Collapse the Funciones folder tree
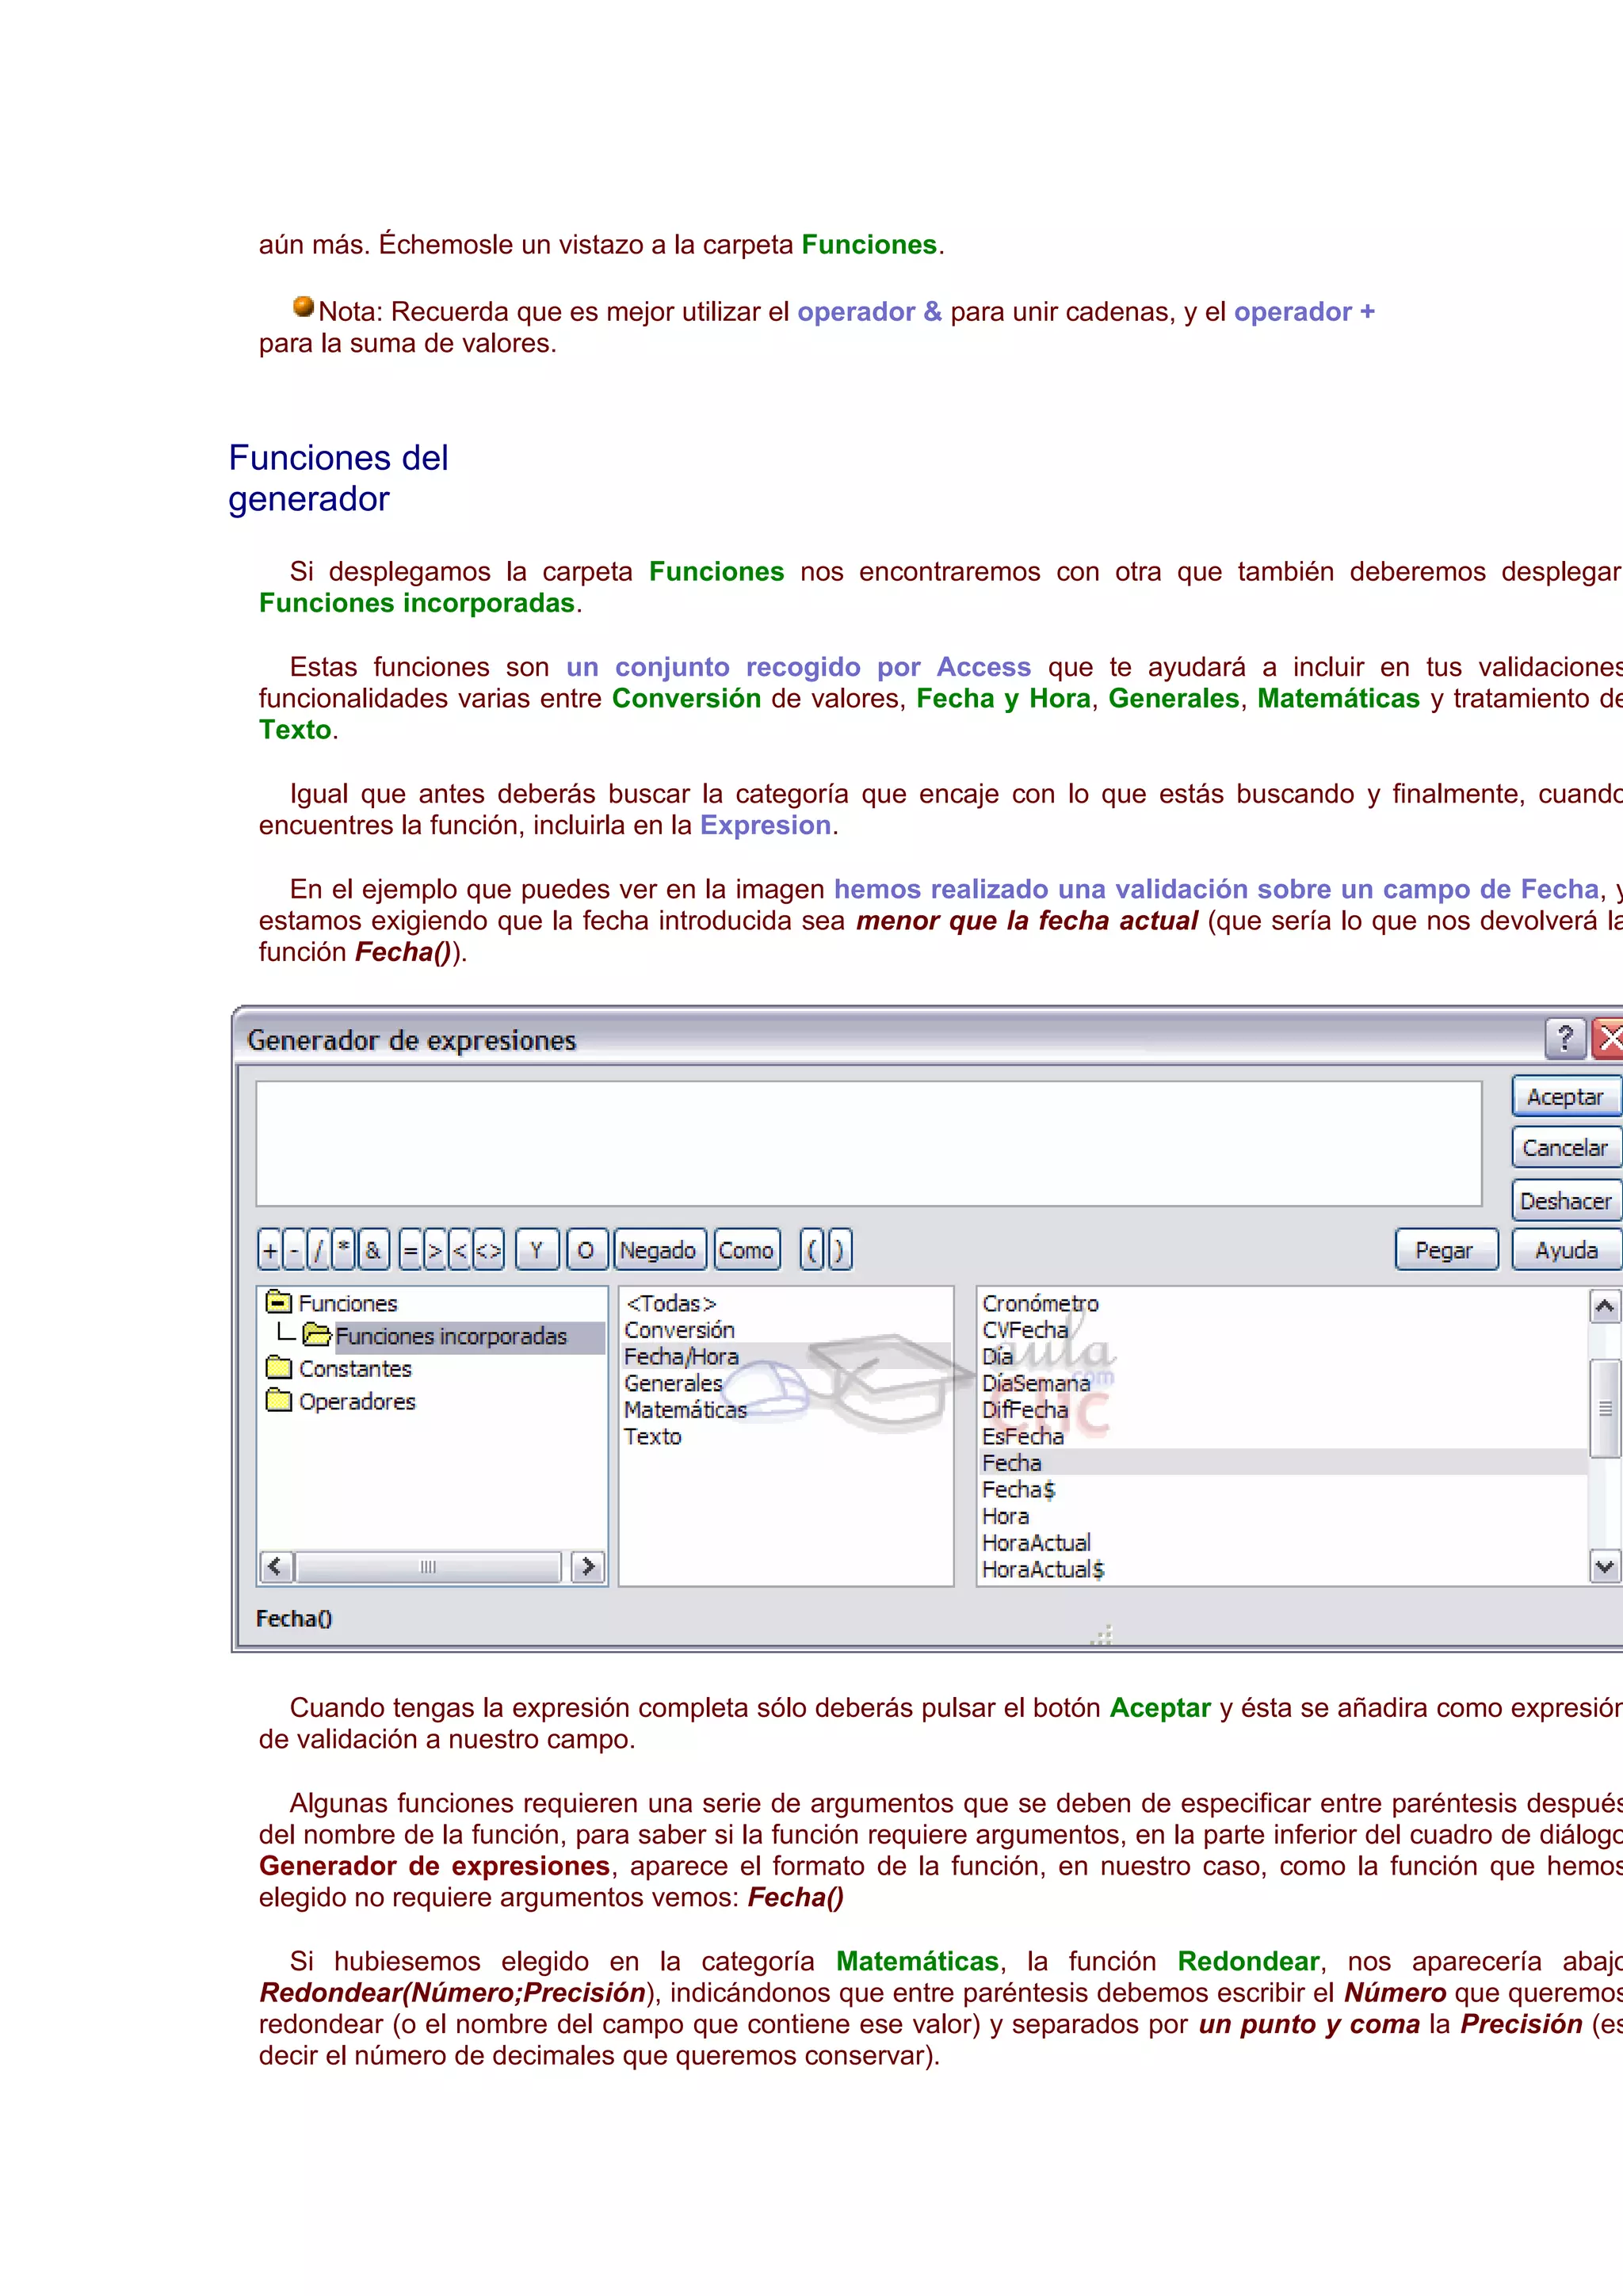This screenshot has height=2296, width=1623. [x=279, y=1302]
